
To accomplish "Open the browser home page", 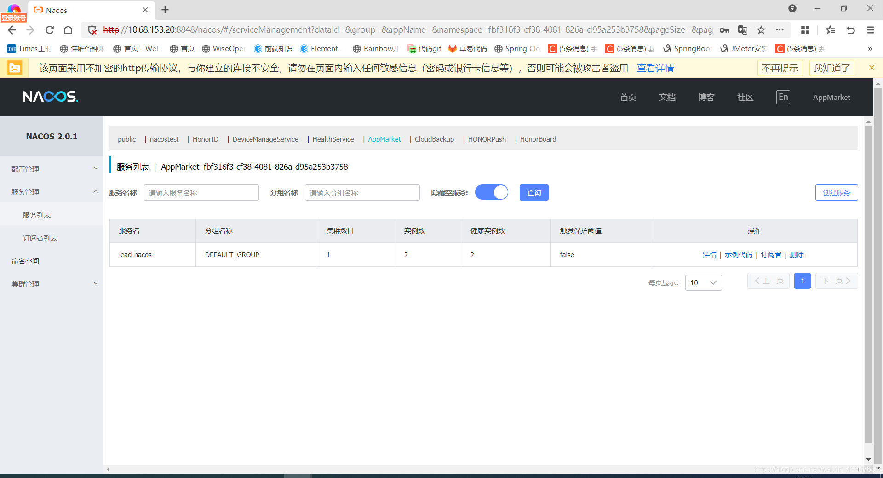I will pyautogui.click(x=68, y=30).
